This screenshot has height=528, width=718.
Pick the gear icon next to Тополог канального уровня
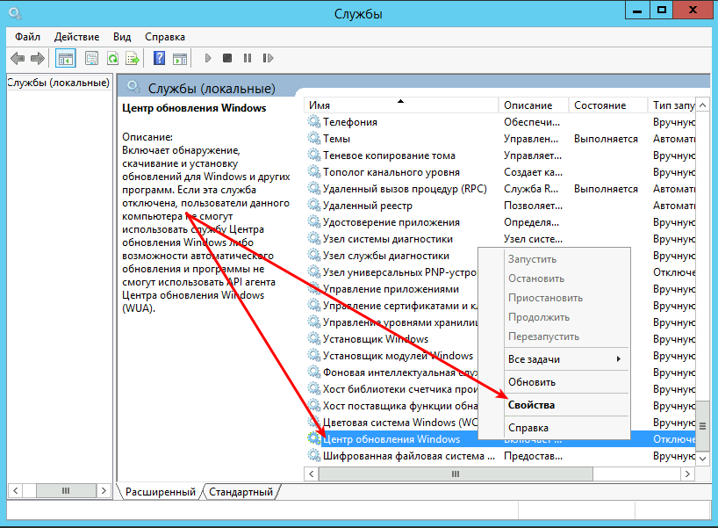(313, 172)
